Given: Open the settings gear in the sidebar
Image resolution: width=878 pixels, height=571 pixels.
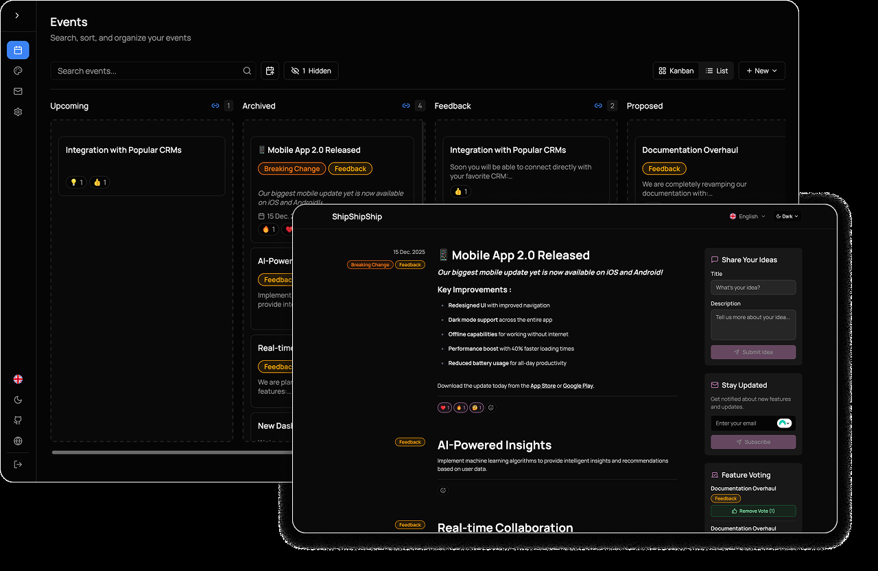Looking at the screenshot, I should [18, 112].
